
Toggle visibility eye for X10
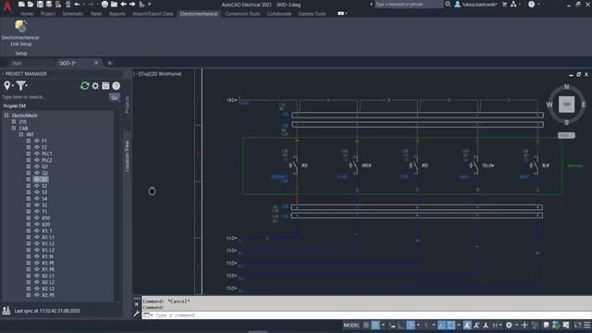pyautogui.click(x=37, y=218)
